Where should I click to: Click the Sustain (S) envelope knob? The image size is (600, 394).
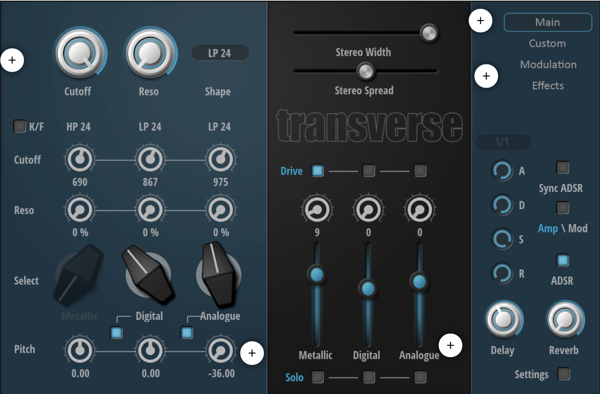(502, 239)
